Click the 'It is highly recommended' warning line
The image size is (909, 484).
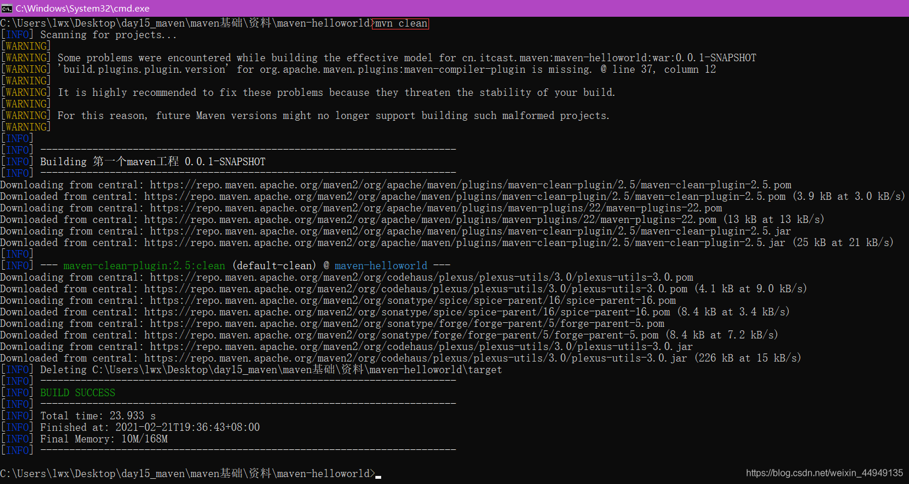308,92
